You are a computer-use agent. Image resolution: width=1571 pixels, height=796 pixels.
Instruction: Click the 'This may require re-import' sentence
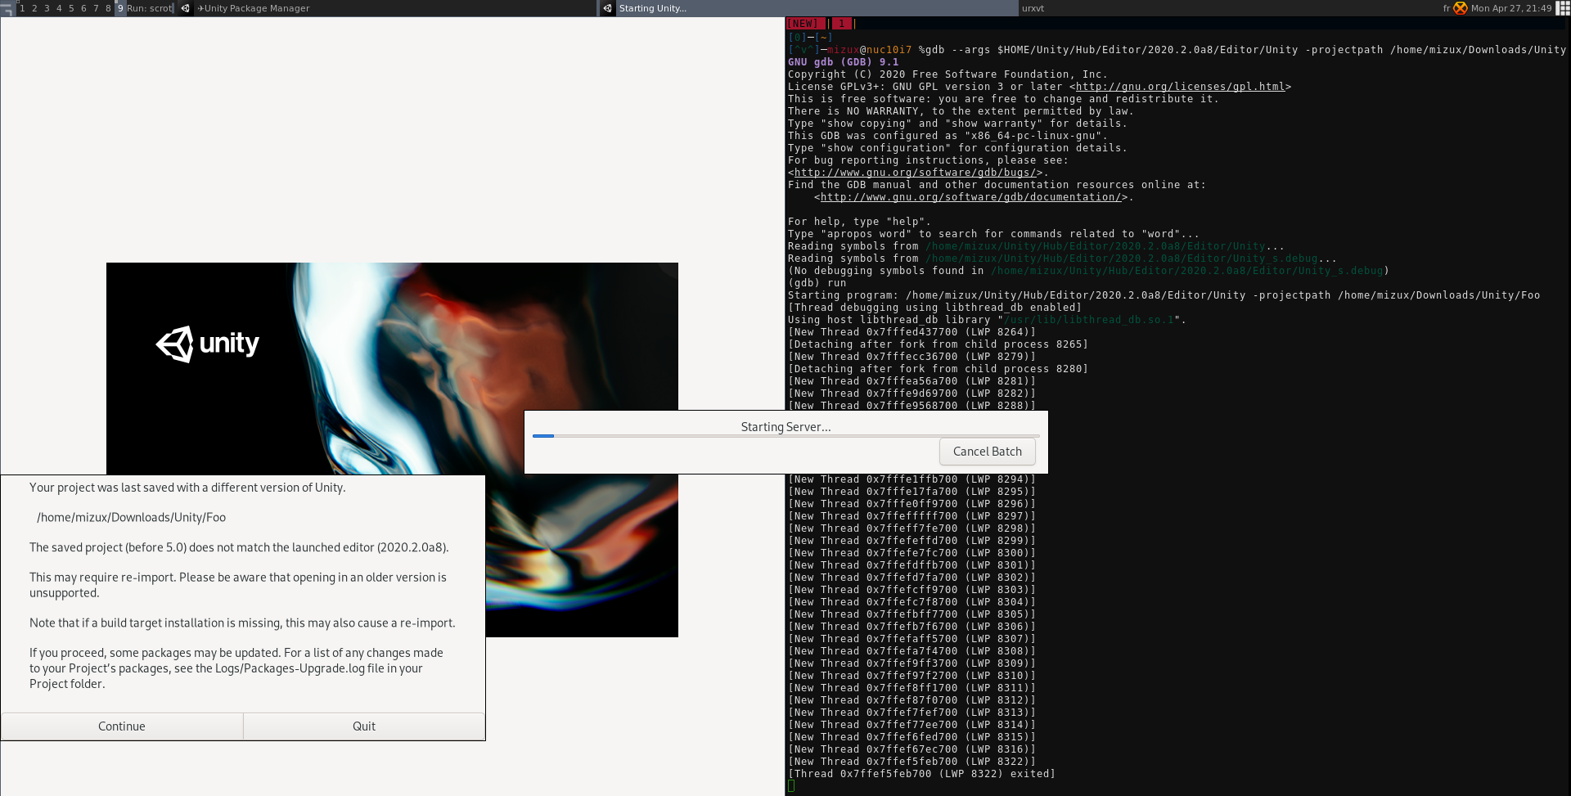click(238, 585)
